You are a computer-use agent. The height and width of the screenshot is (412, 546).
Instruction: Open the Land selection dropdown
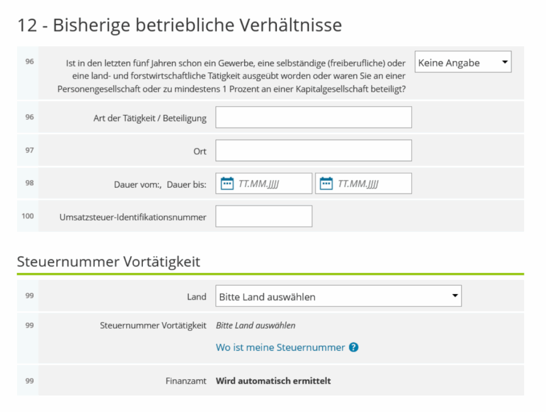coord(338,297)
